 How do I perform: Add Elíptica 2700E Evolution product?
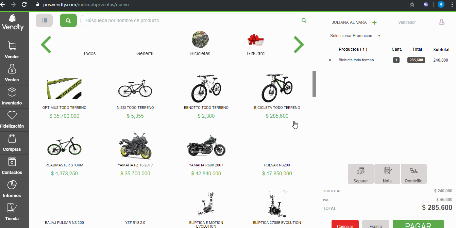point(277,208)
